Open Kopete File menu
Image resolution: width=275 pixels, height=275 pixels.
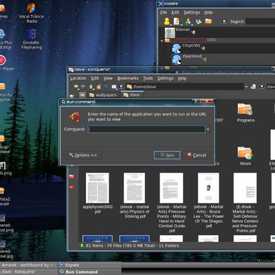coord(164,12)
